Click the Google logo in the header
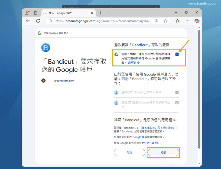The image size is (221, 169). click(39, 33)
